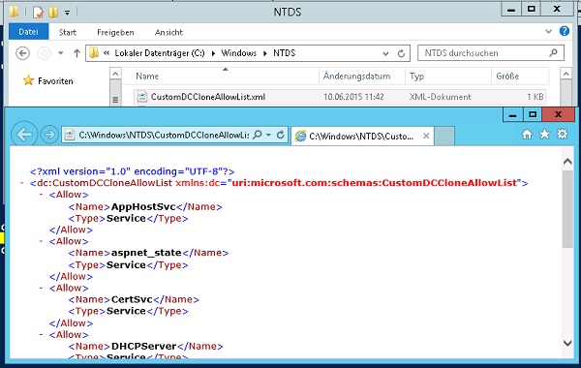Select the C:\Windows\NTDS\Custo... browser tab
The image size is (581, 368).
[362, 136]
